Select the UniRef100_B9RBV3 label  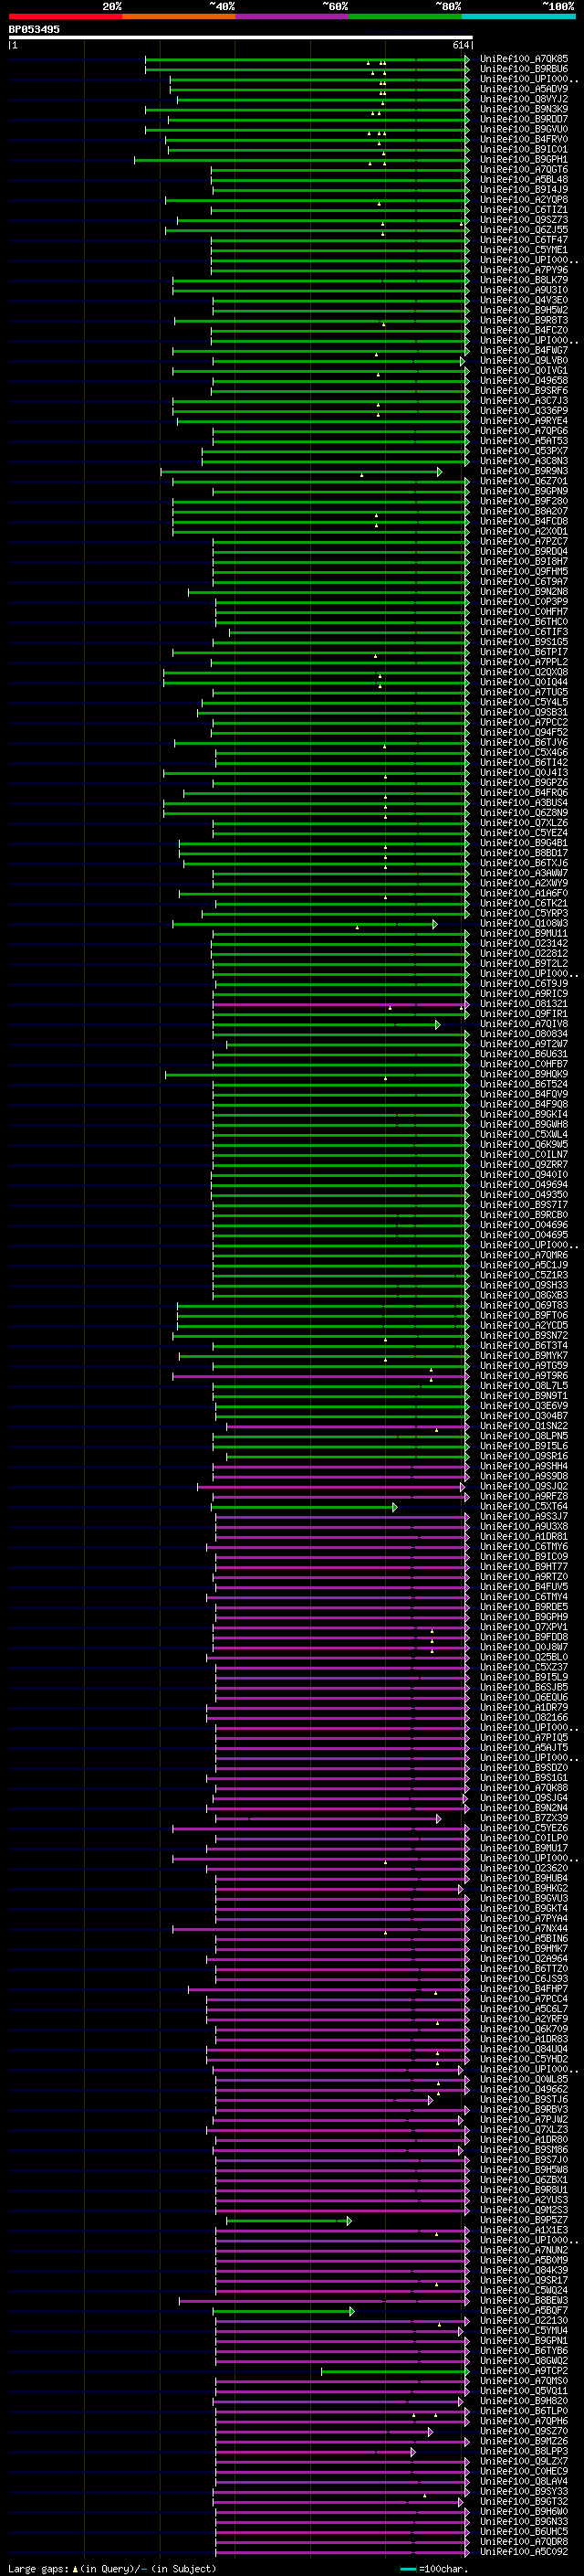[x=523, y=2109]
